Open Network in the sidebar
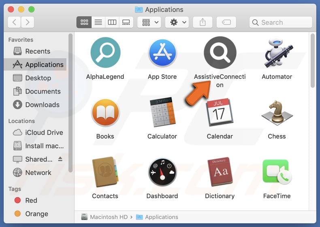320x227 pixels. pyautogui.click(x=35, y=173)
